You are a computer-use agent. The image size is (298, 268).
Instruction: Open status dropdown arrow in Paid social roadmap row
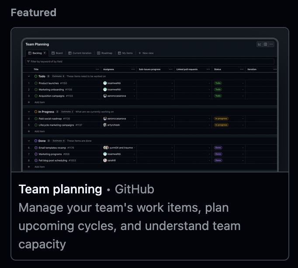pos(243,119)
